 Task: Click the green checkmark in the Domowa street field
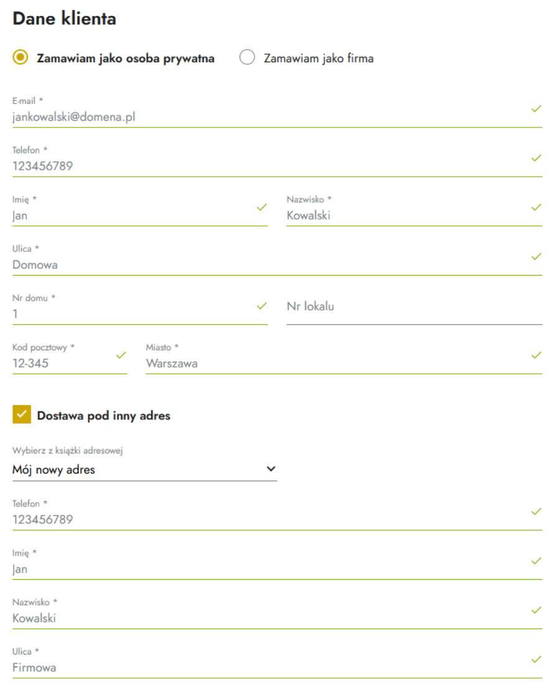(x=536, y=256)
